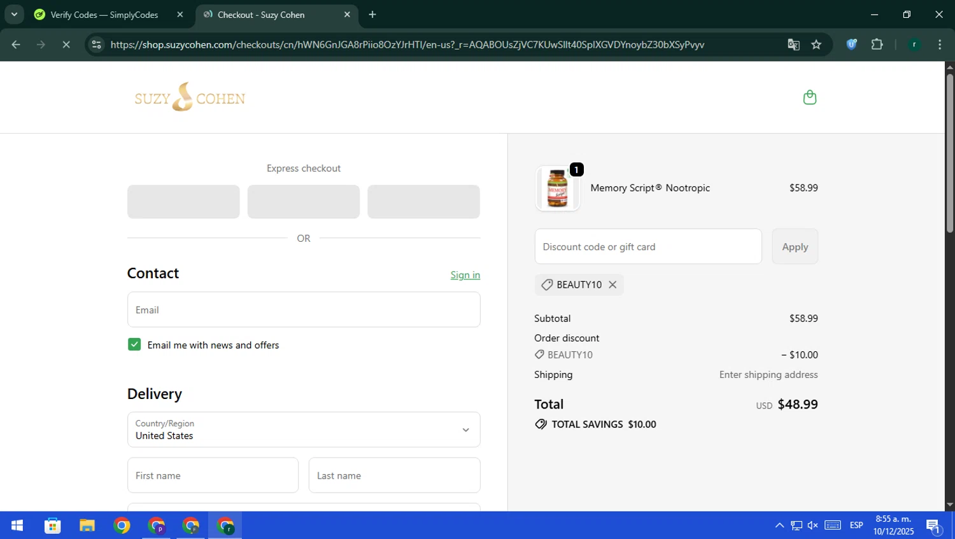Screen dimensions: 955x539
Task: Focus the Email input field
Action: pyautogui.click(x=304, y=310)
